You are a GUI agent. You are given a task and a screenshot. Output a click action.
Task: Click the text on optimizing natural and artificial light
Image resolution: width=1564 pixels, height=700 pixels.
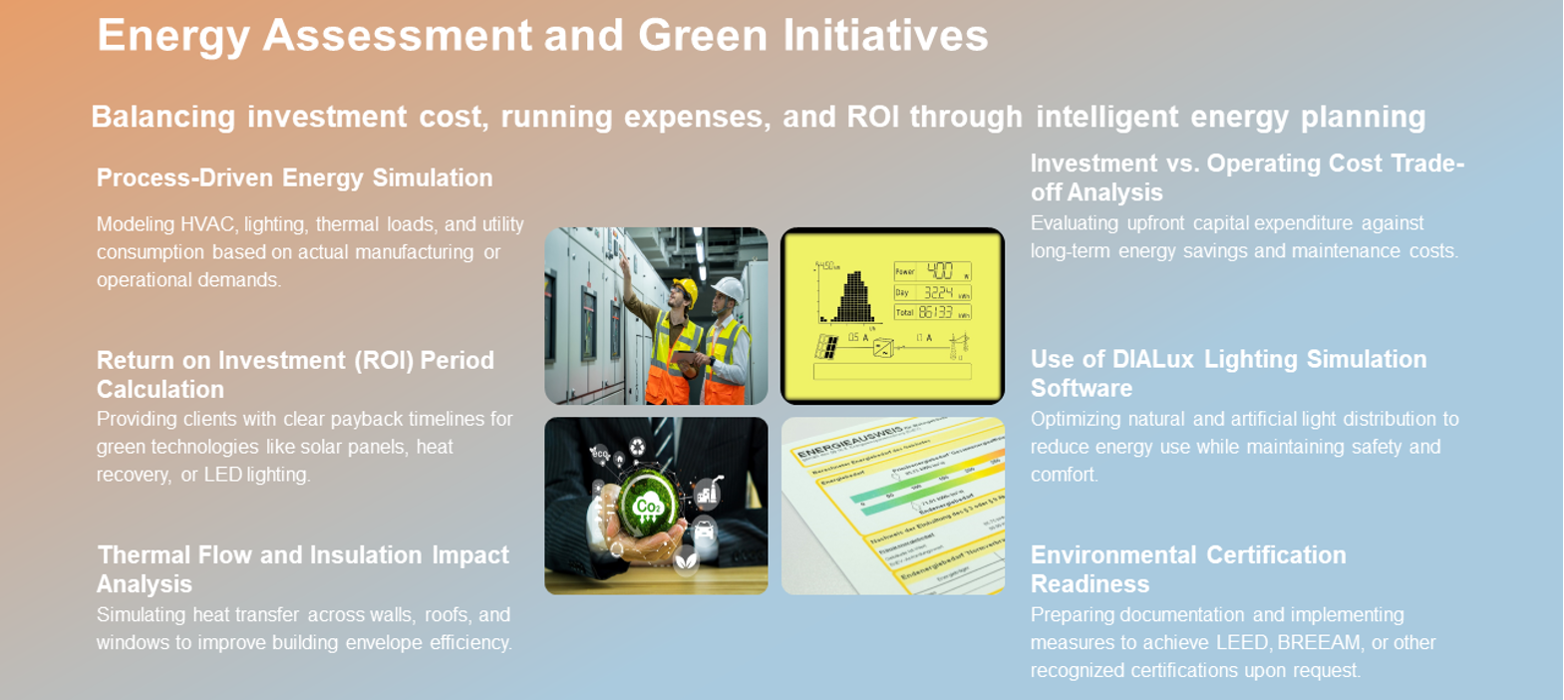click(1244, 447)
